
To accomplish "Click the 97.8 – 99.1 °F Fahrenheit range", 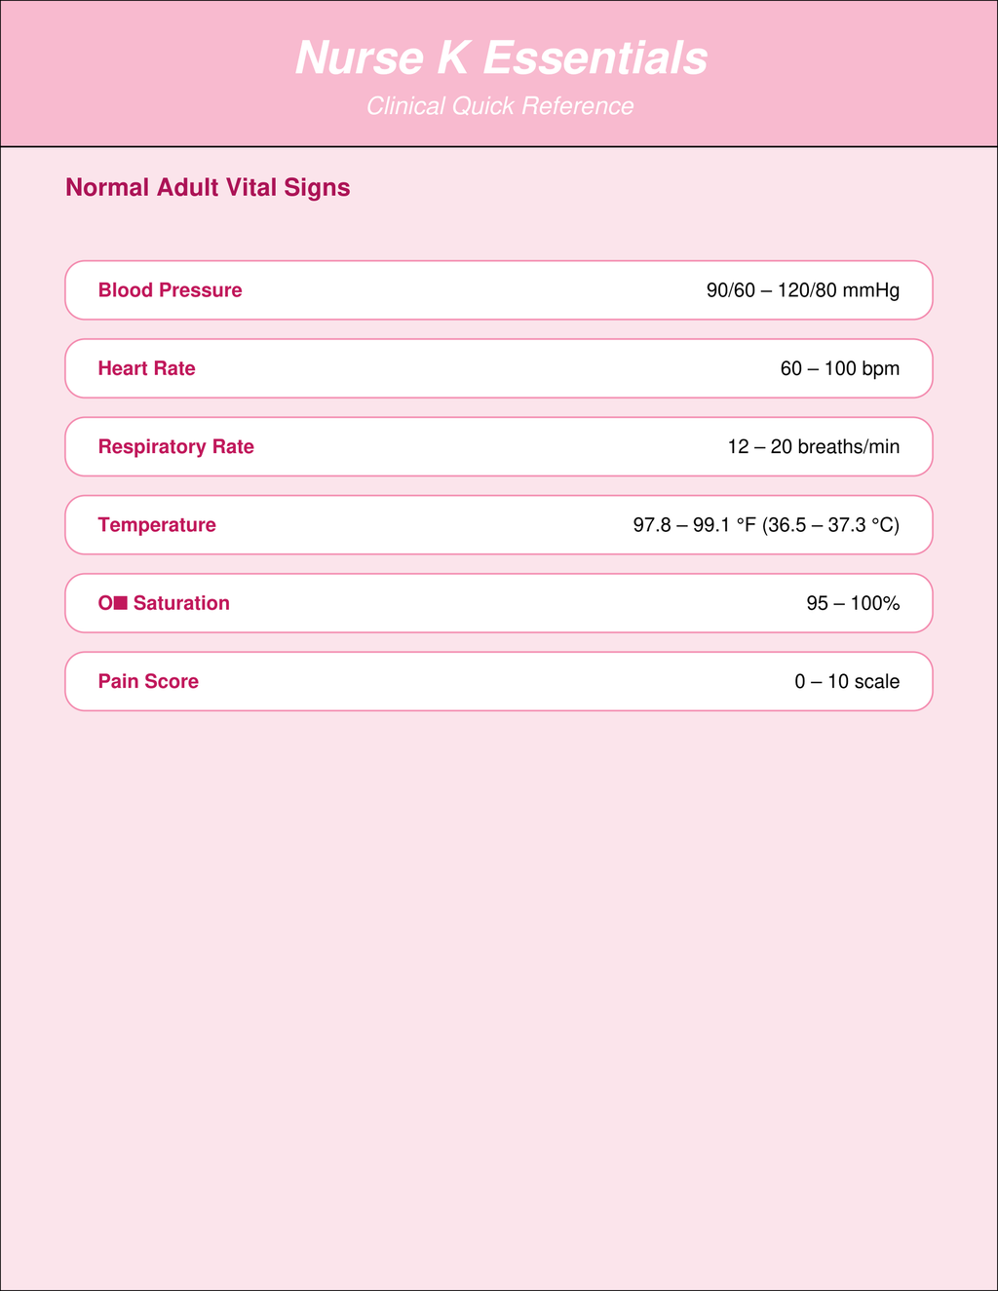I will tap(694, 525).
